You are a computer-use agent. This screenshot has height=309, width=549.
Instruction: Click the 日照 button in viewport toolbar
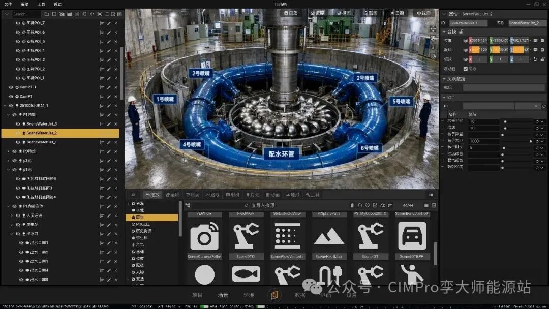pyautogui.click(x=398, y=13)
